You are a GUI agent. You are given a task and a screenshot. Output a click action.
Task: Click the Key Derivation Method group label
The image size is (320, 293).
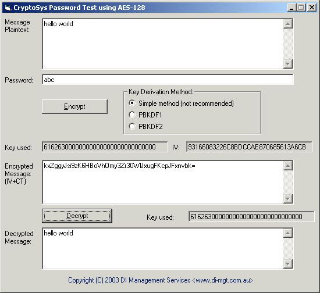(161, 92)
